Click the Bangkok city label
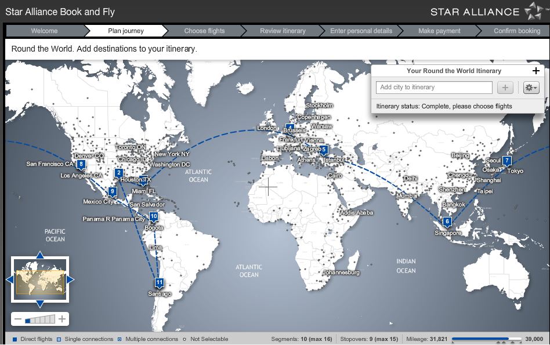 (454, 205)
